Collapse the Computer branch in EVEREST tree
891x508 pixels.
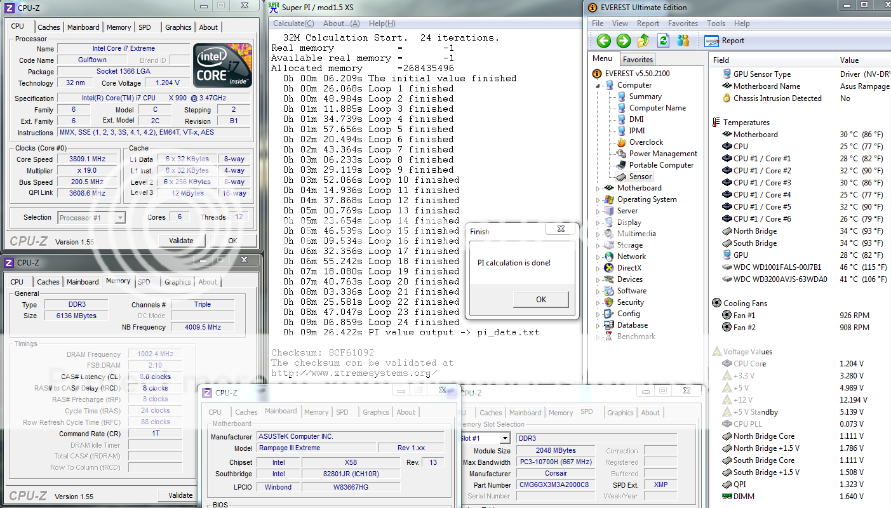(x=598, y=86)
